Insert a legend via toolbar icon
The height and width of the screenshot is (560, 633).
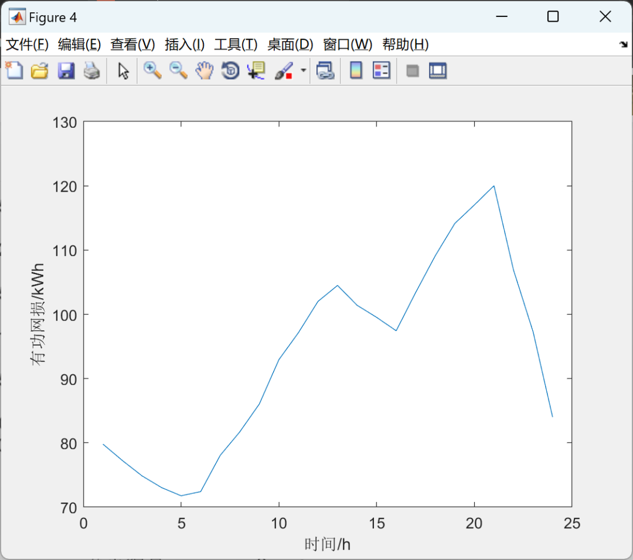point(382,71)
